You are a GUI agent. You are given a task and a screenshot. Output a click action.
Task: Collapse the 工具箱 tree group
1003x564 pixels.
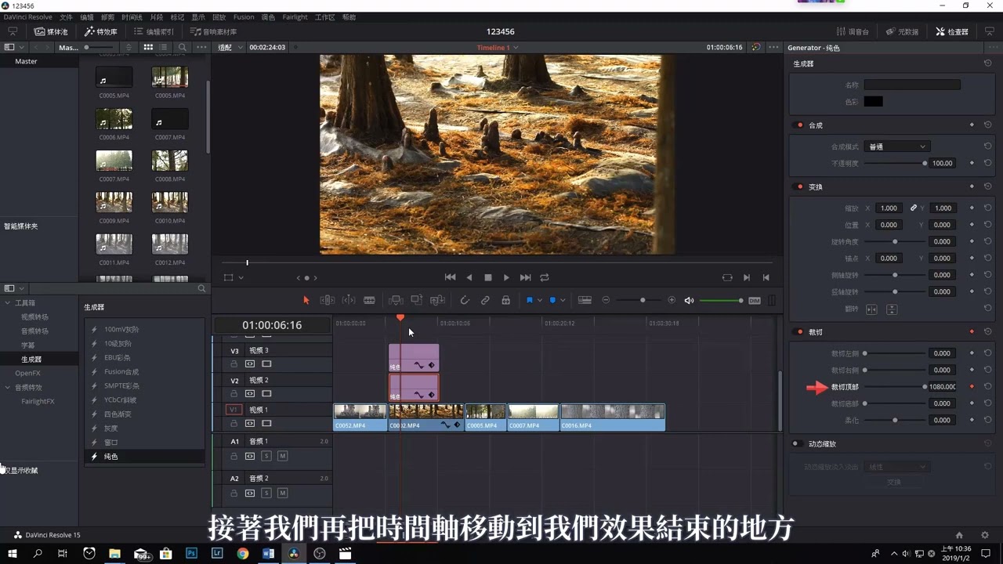(8, 302)
